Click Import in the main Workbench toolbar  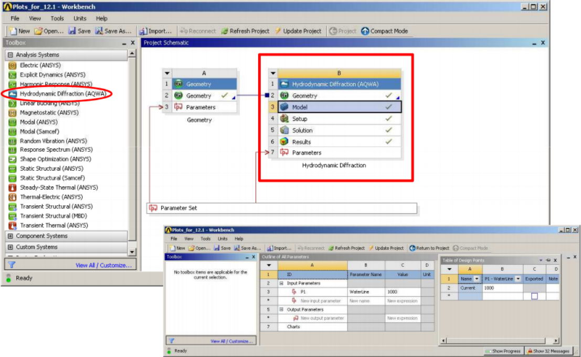coord(156,31)
